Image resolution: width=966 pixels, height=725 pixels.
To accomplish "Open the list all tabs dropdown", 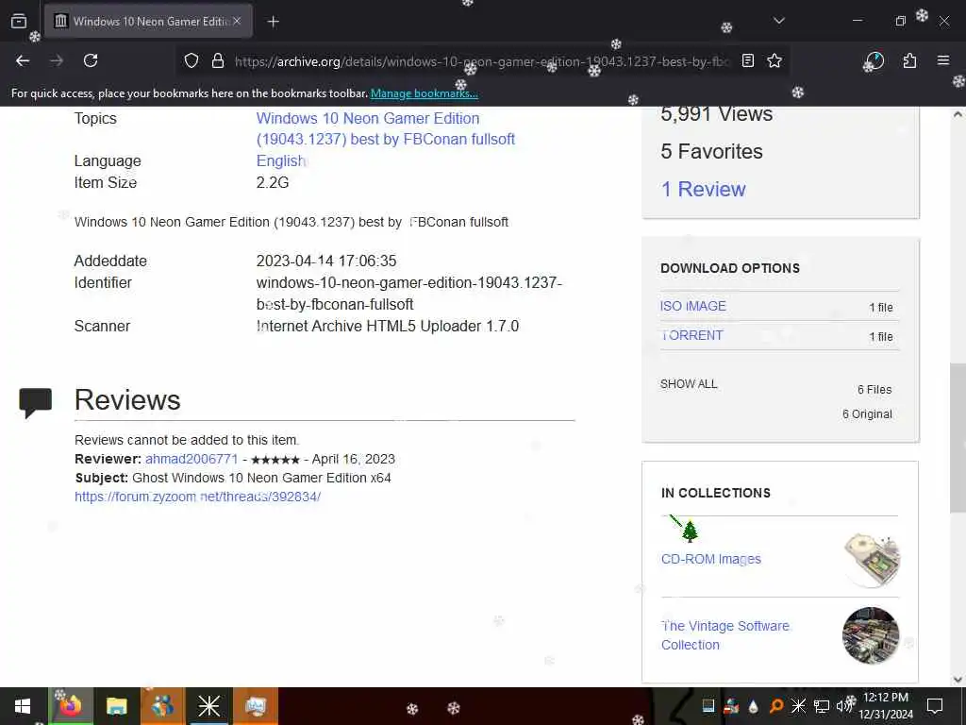I will (x=779, y=21).
